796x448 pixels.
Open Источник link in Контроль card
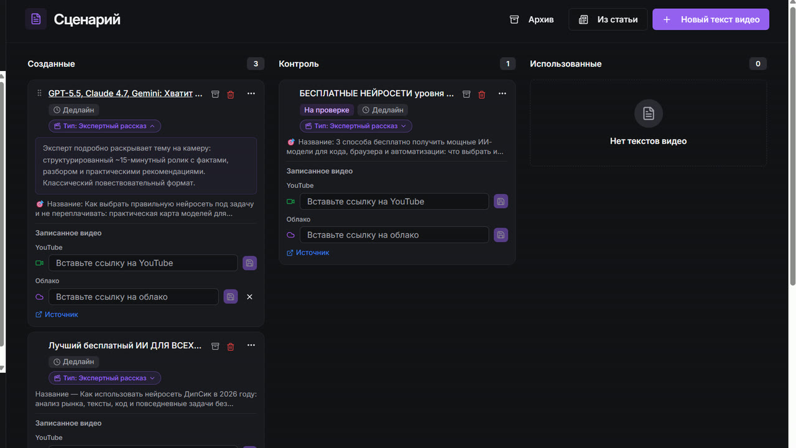308,253
